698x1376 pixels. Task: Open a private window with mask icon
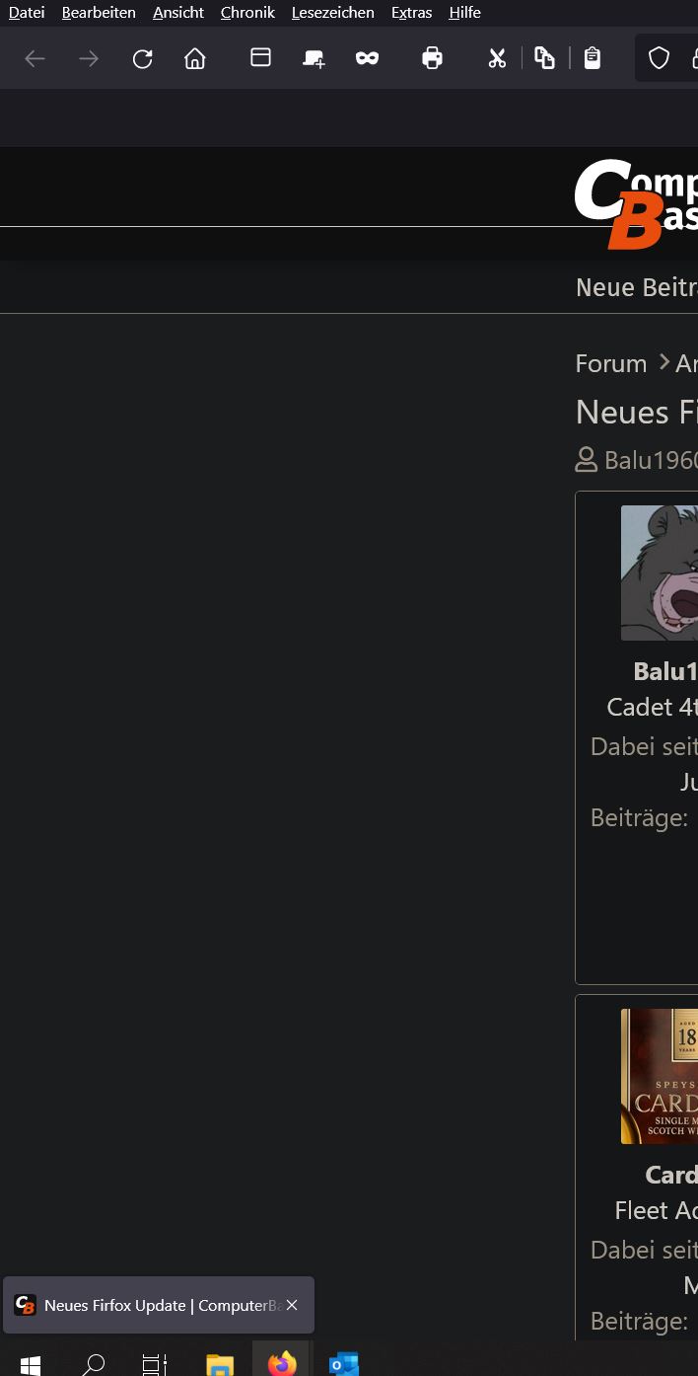coord(368,58)
